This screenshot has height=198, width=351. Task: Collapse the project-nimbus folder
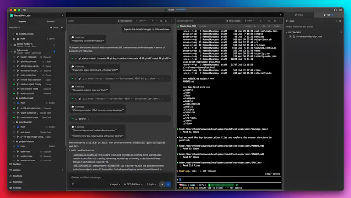(14, 142)
